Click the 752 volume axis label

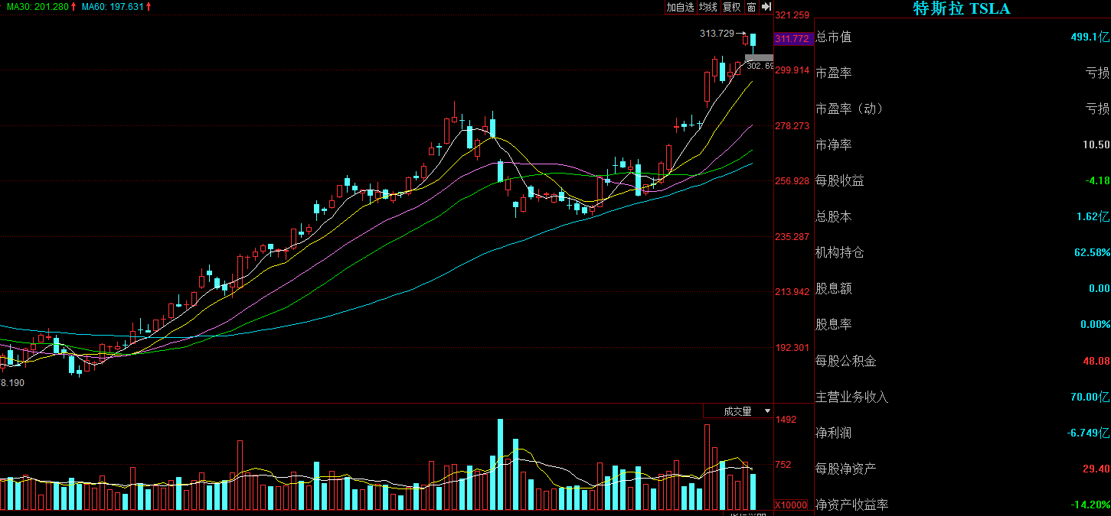[783, 465]
